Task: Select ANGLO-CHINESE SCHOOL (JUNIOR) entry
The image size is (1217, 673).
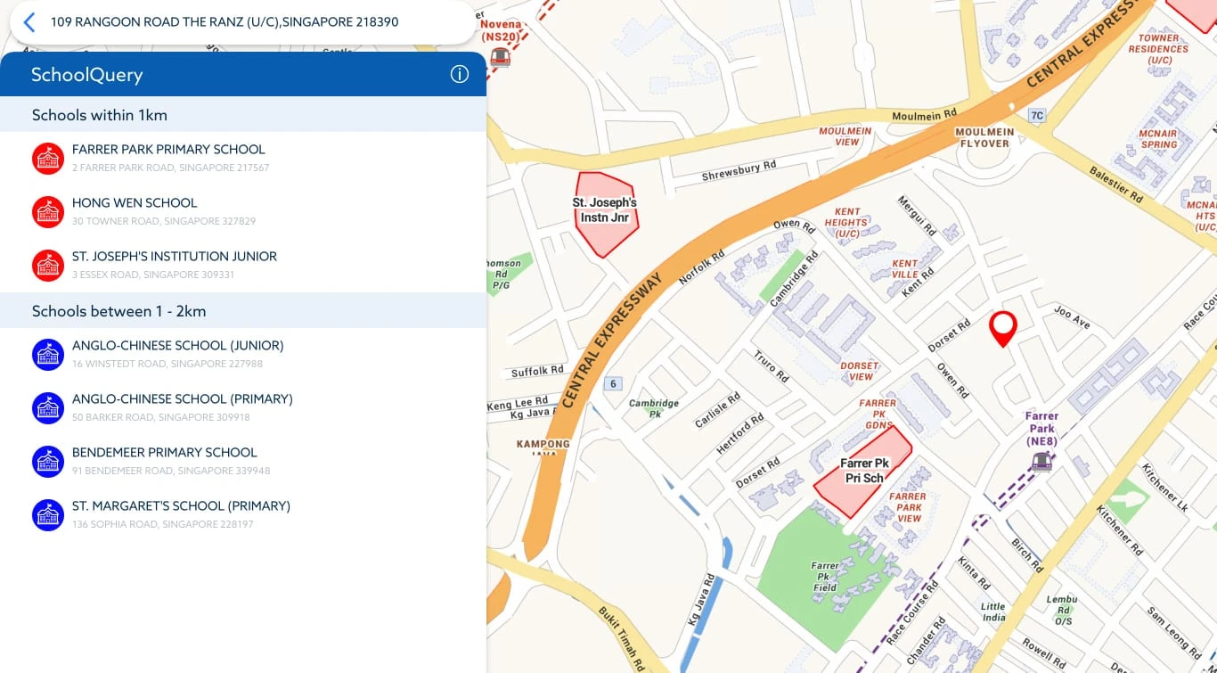Action: 243,355
